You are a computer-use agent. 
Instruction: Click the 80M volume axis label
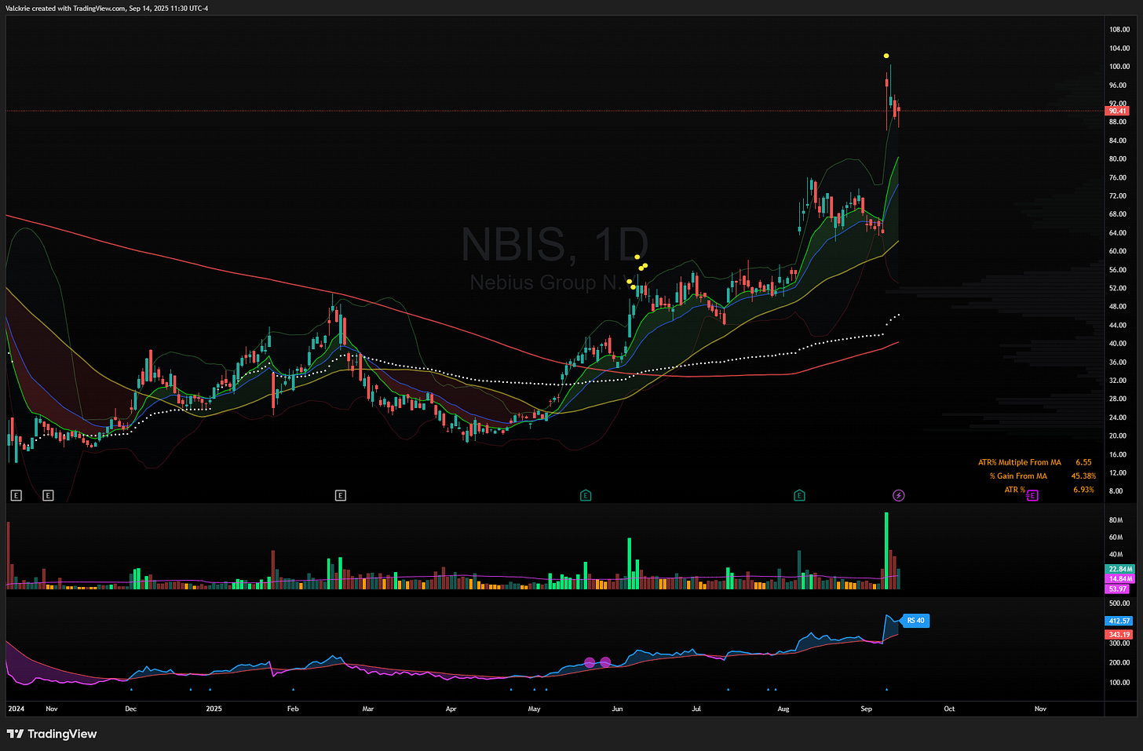[x=1116, y=520]
